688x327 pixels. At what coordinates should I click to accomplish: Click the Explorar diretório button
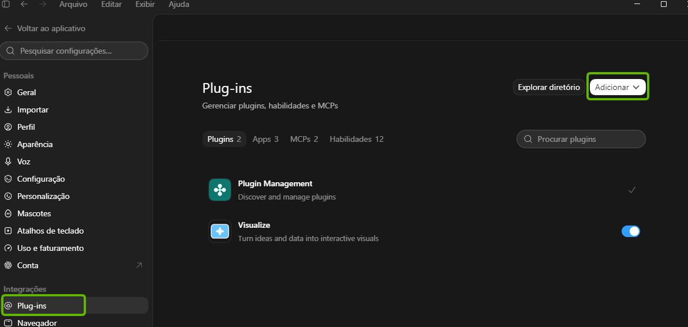(549, 87)
